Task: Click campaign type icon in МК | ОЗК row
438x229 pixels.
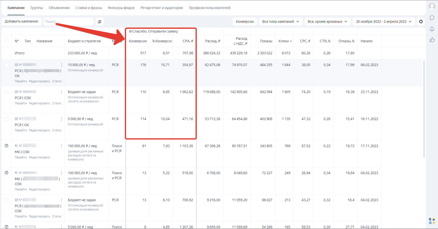Action: [16, 146]
